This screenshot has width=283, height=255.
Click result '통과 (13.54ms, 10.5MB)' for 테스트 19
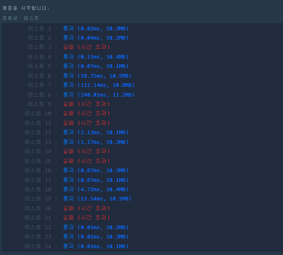pyautogui.click(x=97, y=198)
